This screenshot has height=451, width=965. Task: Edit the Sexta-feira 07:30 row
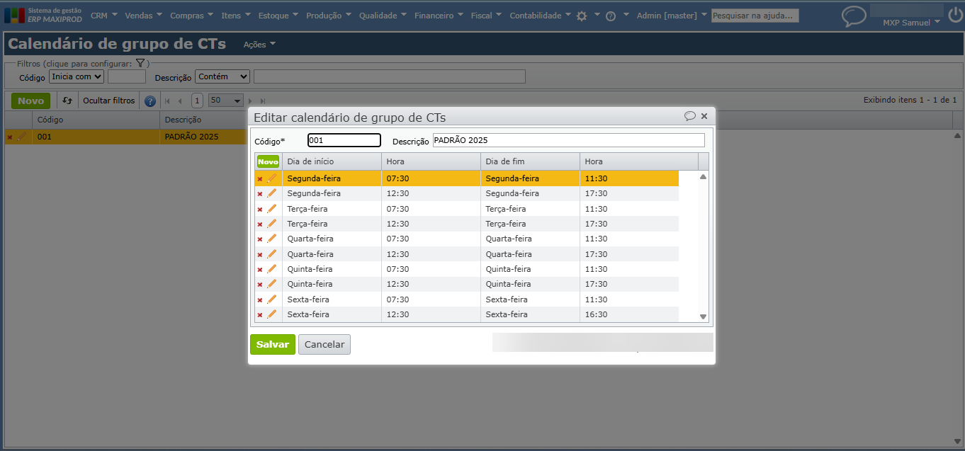[x=272, y=299]
